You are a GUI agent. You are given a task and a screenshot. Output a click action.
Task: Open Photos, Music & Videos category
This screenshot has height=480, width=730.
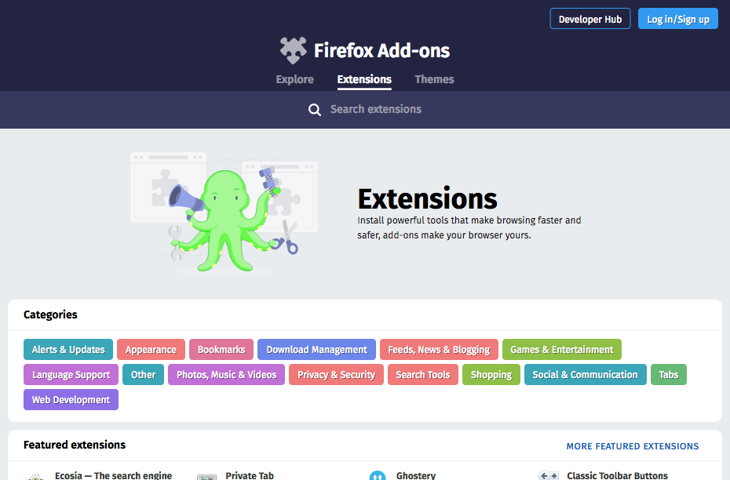tap(226, 374)
